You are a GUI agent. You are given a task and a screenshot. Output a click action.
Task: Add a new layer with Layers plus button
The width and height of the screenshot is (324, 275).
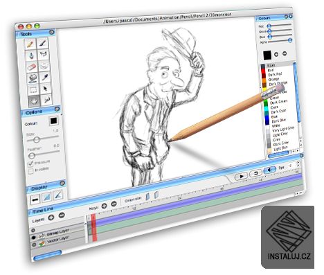(x=51, y=218)
